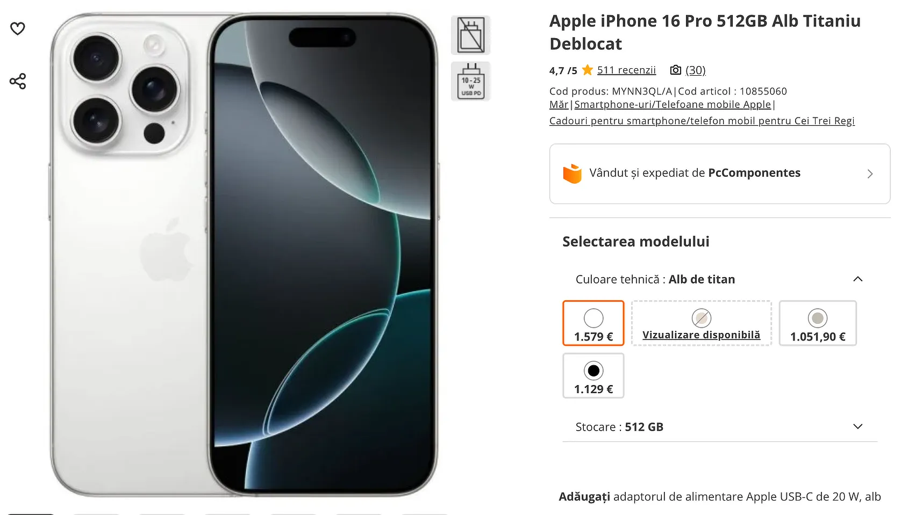This screenshot has height=515, width=901.
Task: Add product to wishlist heart icon
Action: [x=18, y=28]
